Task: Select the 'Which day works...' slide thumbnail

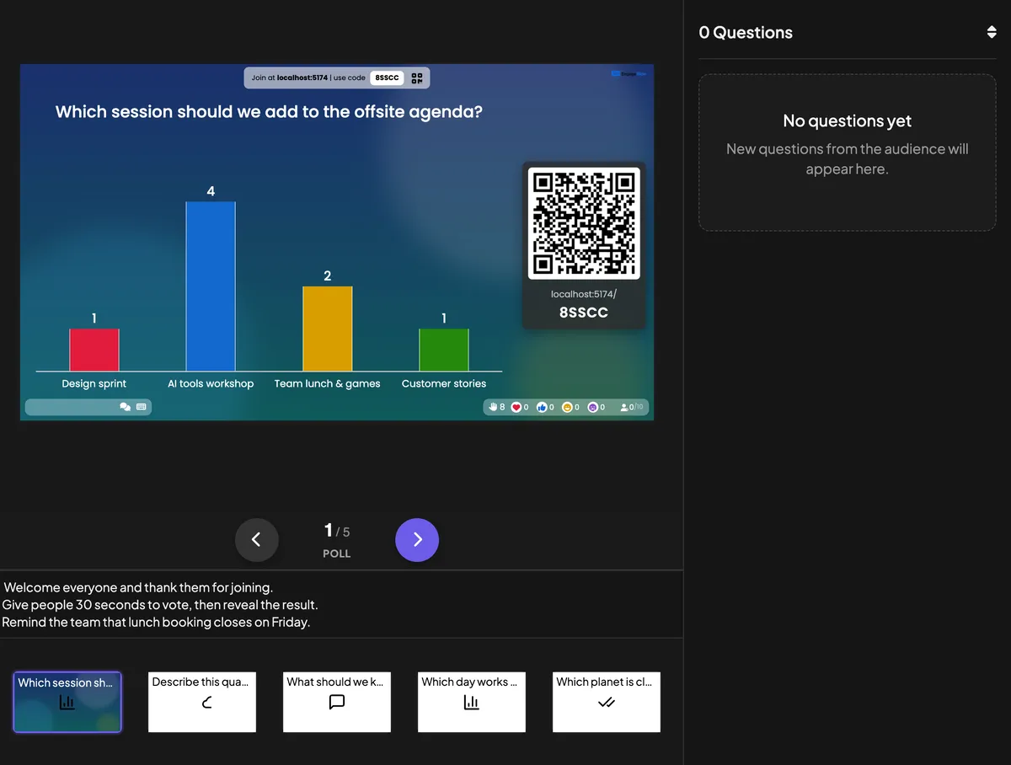Action: click(472, 702)
